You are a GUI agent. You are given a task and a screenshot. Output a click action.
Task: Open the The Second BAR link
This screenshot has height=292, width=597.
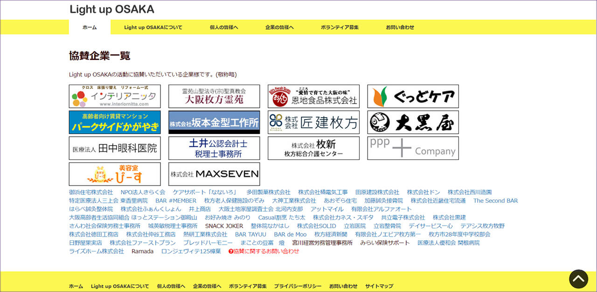click(x=496, y=200)
